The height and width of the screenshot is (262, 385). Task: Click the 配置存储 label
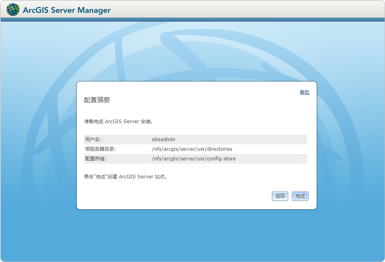(x=96, y=159)
